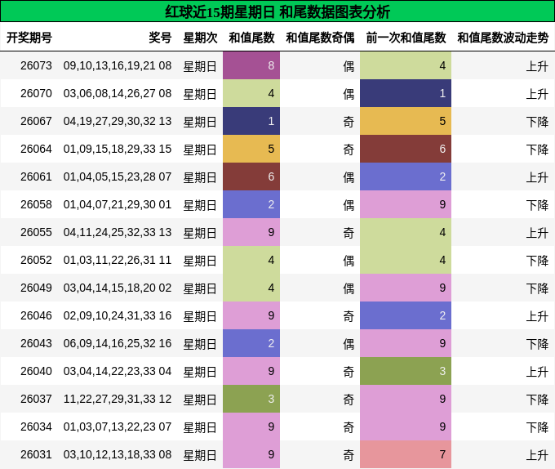Screen dimensions: 555x469
Task: Click 星期日 in the 26058 row
Action: point(200,205)
